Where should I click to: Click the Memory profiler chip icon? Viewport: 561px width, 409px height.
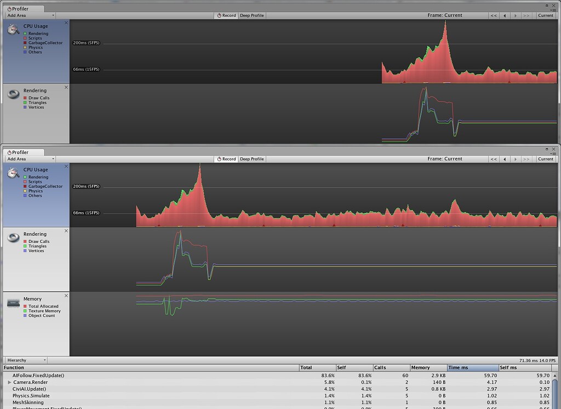[x=13, y=302]
